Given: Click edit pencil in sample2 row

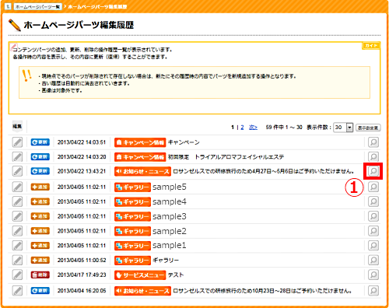Looking at the screenshot, I should pos(17,231).
